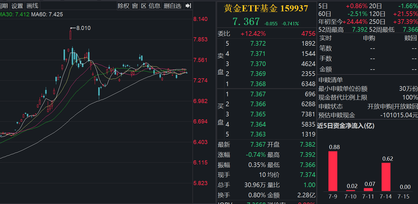Screen dimensions: 418x204
Task: Click the 窗 window layout button
Action: pos(135,6)
